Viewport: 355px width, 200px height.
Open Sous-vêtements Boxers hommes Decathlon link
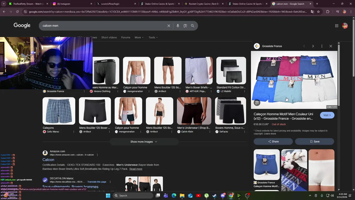point(70,187)
